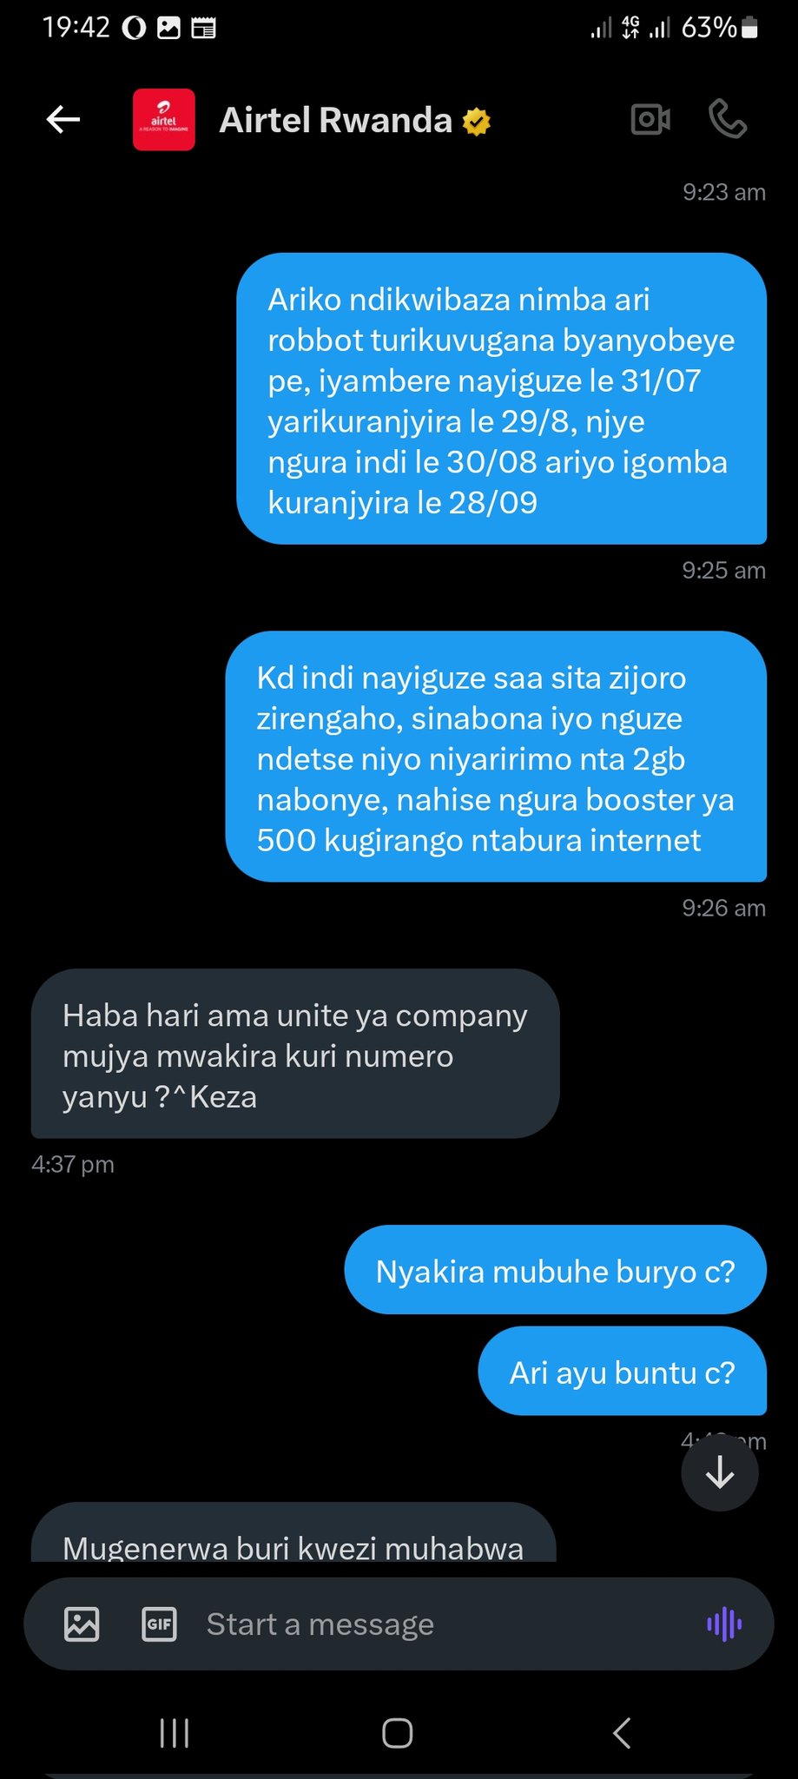This screenshot has width=798, height=1779.
Task: Select the reply 'Haba hari ama unite'
Action: [x=295, y=1054]
